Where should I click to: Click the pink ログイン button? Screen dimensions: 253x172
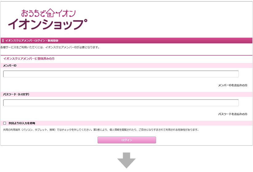pyautogui.click(x=127, y=140)
